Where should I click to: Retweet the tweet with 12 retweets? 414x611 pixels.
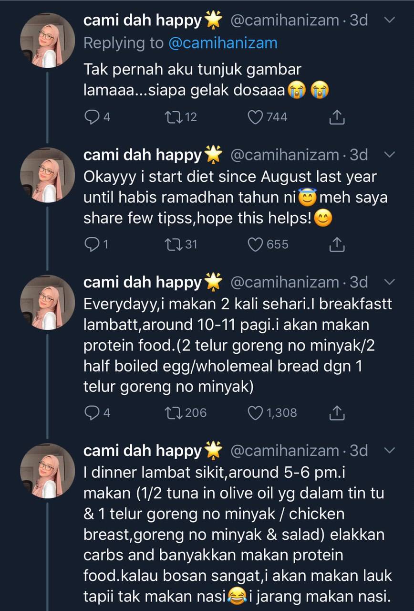tap(169, 117)
